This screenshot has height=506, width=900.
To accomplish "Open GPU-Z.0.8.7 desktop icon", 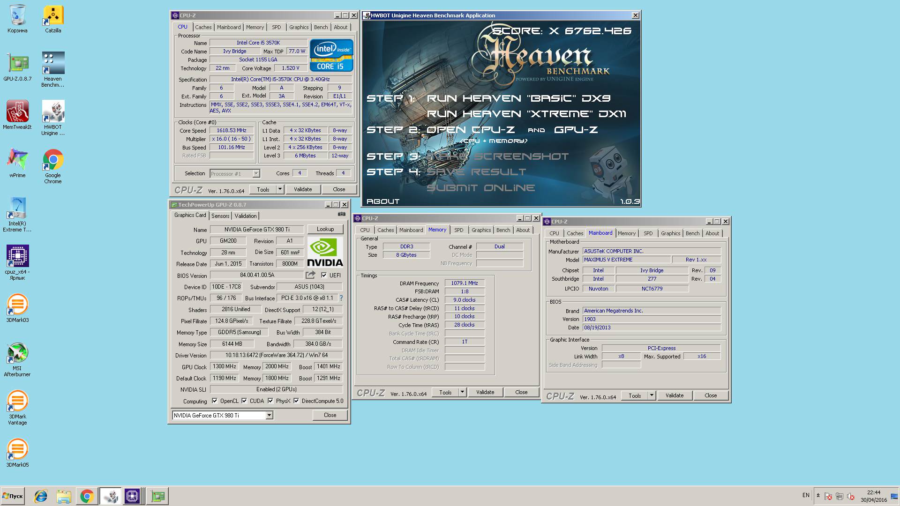I will pos(17,67).
